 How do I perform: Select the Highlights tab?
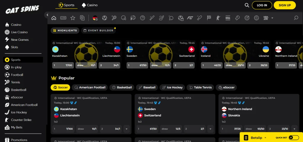(x=65, y=30)
